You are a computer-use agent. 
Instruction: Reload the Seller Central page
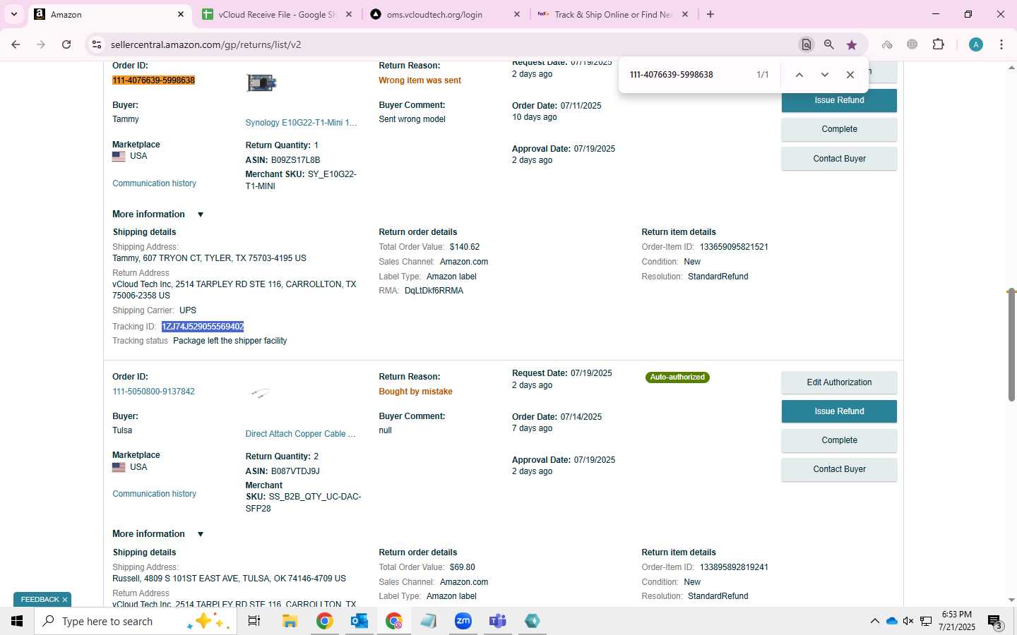point(66,44)
